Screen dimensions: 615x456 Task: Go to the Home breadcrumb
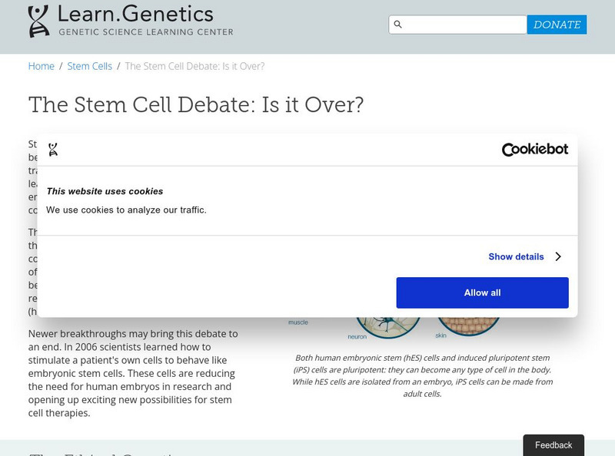(42, 66)
